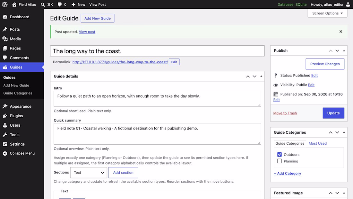Click the blue Update button

[x=333, y=113]
